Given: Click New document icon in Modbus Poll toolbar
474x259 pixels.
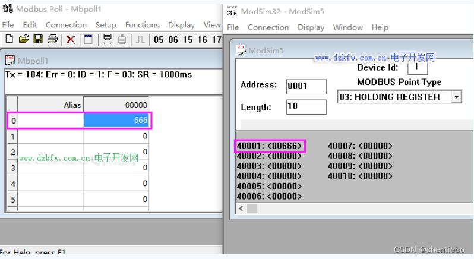Looking at the screenshot, I should tap(10, 39).
